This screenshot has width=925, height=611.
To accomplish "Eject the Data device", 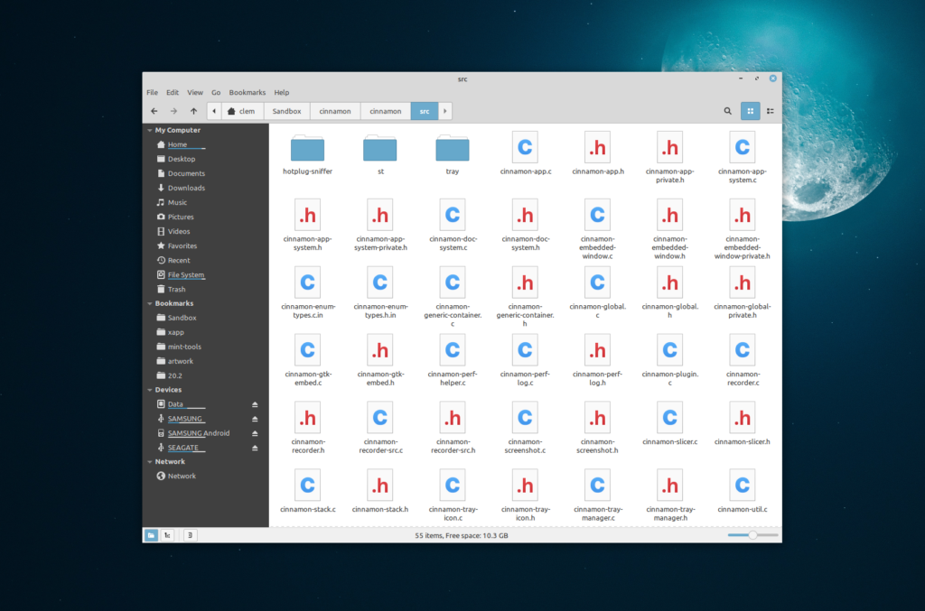I will [255, 404].
